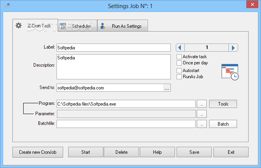The width and height of the screenshot is (261, 168).
Task: Click the Batch button
Action: (223, 124)
